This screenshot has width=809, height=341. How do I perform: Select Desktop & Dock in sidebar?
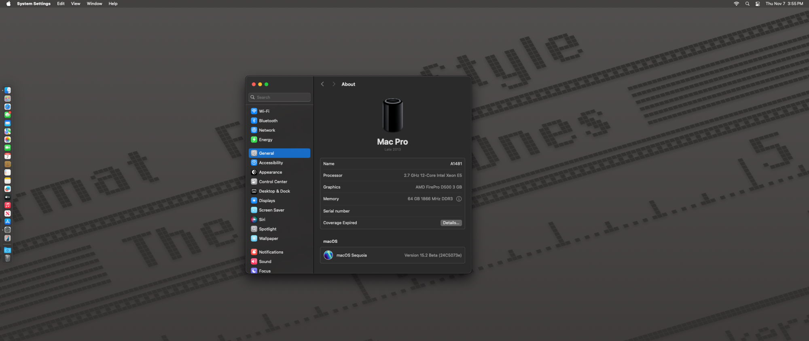click(x=280, y=191)
